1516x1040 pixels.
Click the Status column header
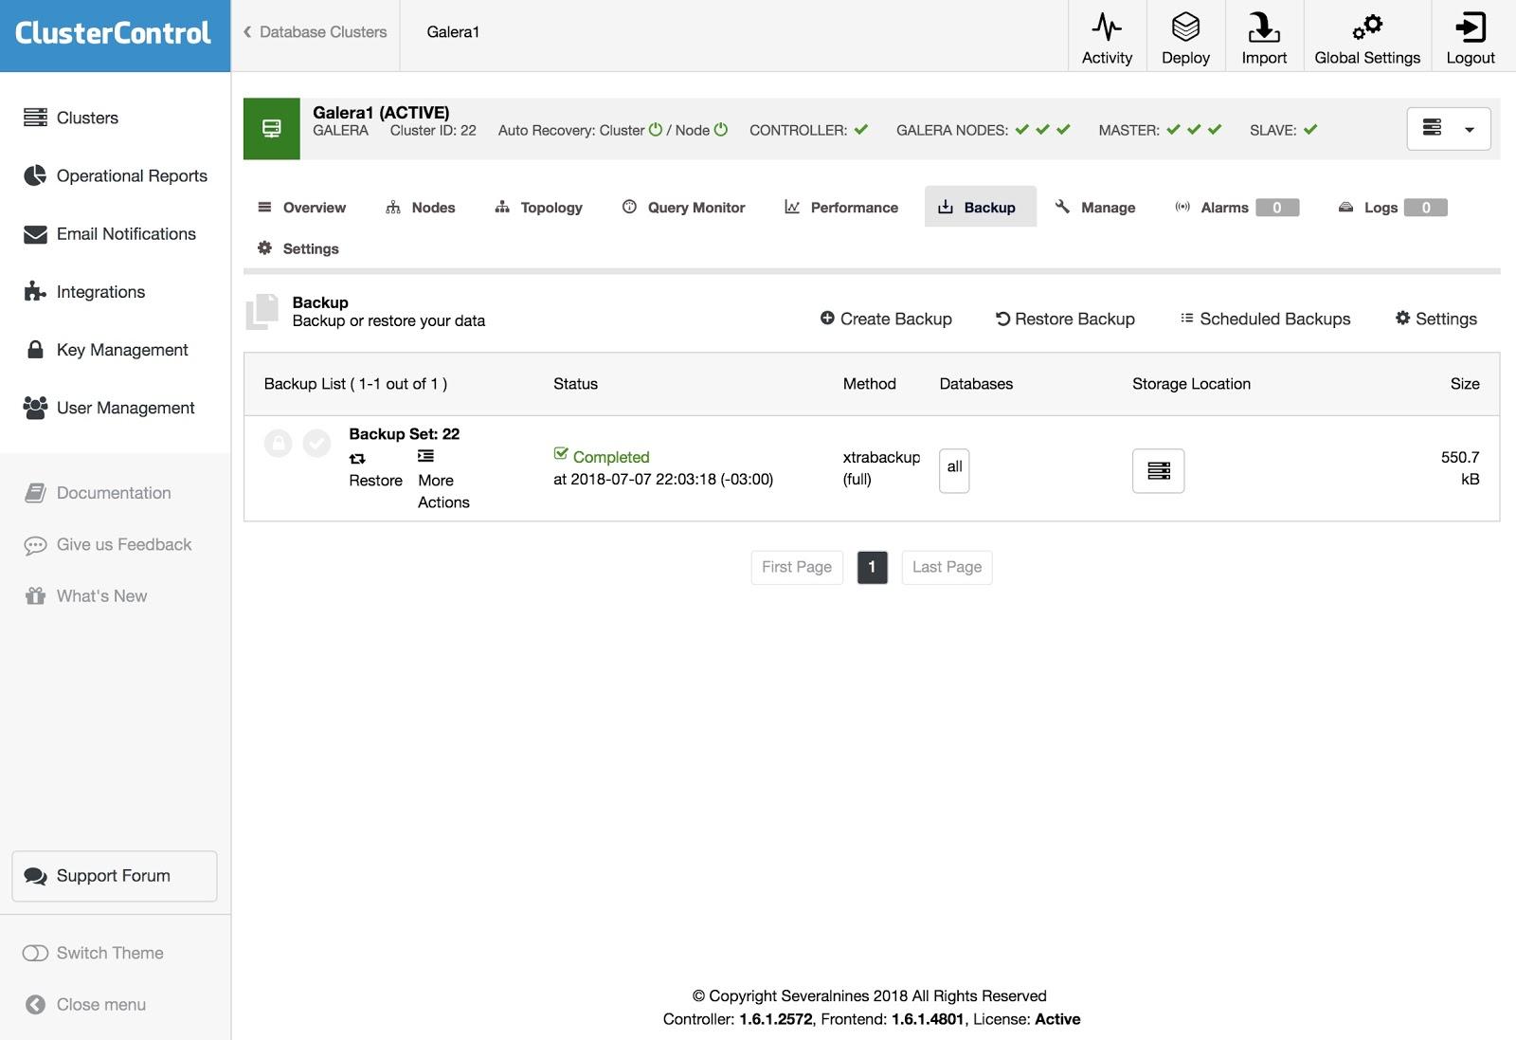[575, 384]
